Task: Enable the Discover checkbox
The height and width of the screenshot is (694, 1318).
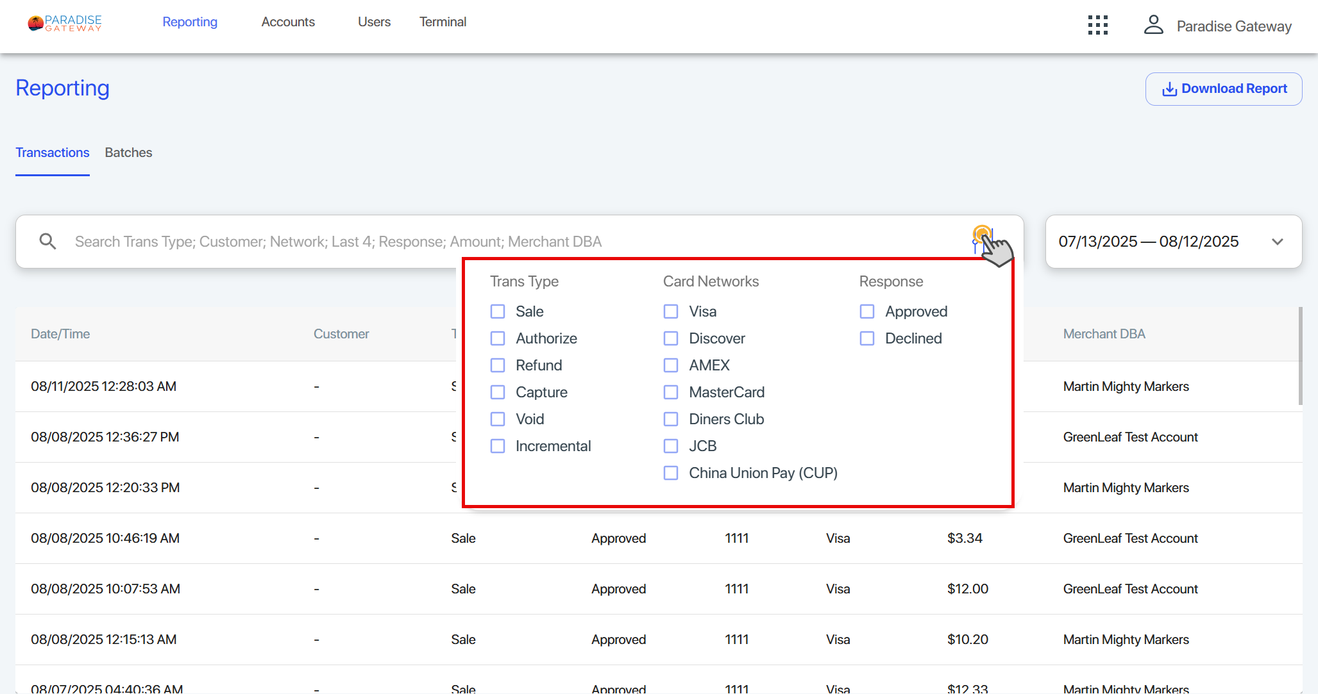Action: [x=671, y=338]
